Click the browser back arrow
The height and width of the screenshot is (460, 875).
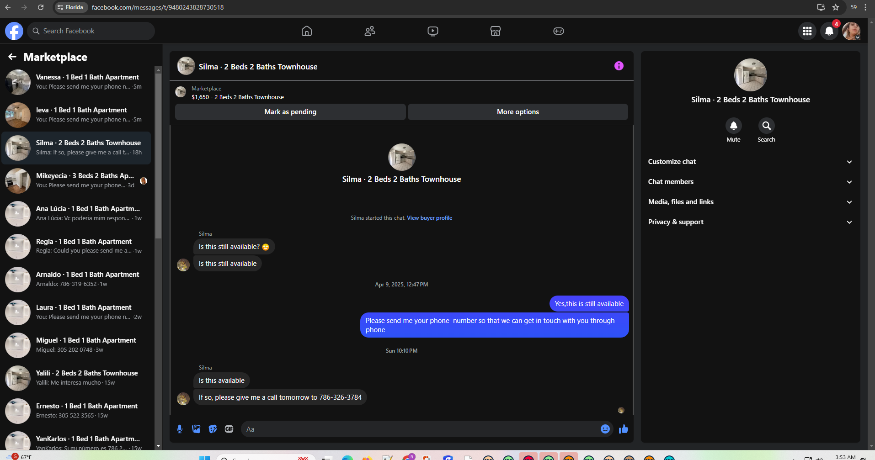pyautogui.click(x=8, y=7)
